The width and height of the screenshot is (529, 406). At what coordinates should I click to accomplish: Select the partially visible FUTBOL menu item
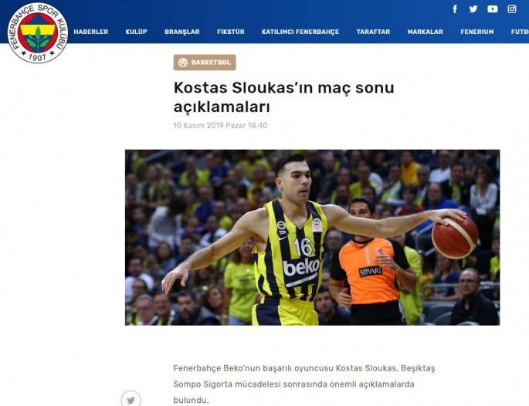tap(520, 32)
